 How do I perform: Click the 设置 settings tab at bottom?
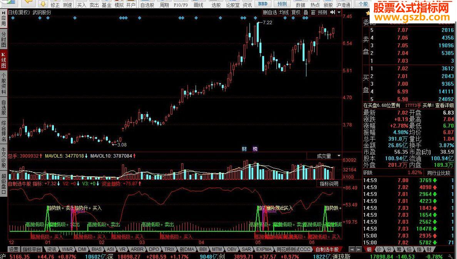click(13, 249)
